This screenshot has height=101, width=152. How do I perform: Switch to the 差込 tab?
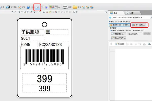[116, 13]
